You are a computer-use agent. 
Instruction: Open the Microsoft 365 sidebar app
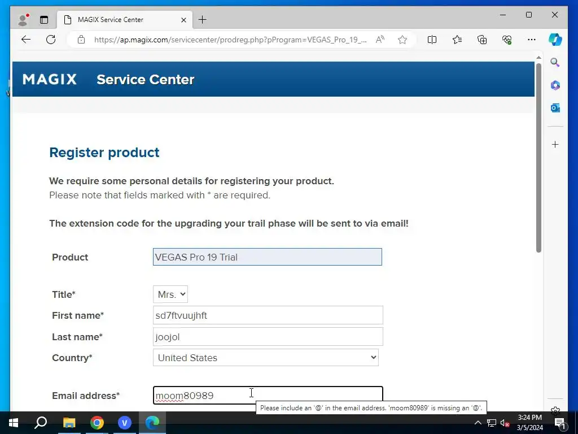click(x=555, y=85)
